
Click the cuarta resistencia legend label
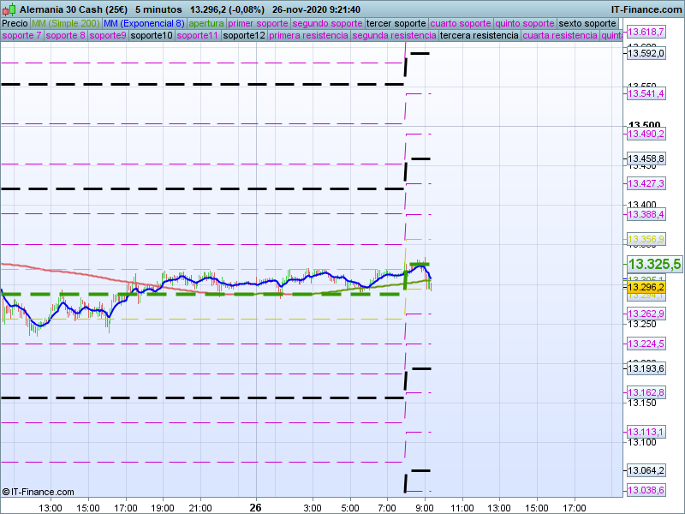pos(560,36)
